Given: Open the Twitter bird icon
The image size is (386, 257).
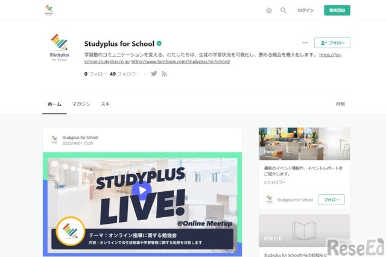Looking at the screenshot, I should 154,74.
